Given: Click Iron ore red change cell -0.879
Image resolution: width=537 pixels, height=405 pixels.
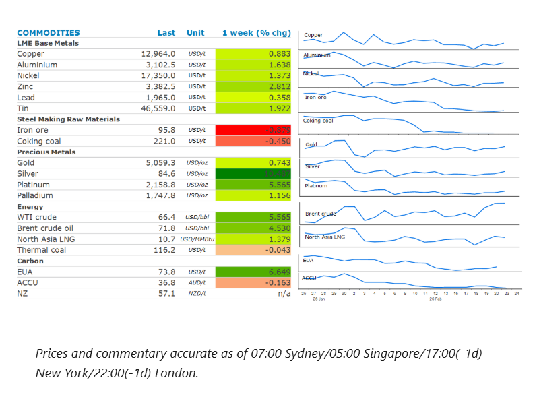Looking at the screenshot, I should [253, 130].
